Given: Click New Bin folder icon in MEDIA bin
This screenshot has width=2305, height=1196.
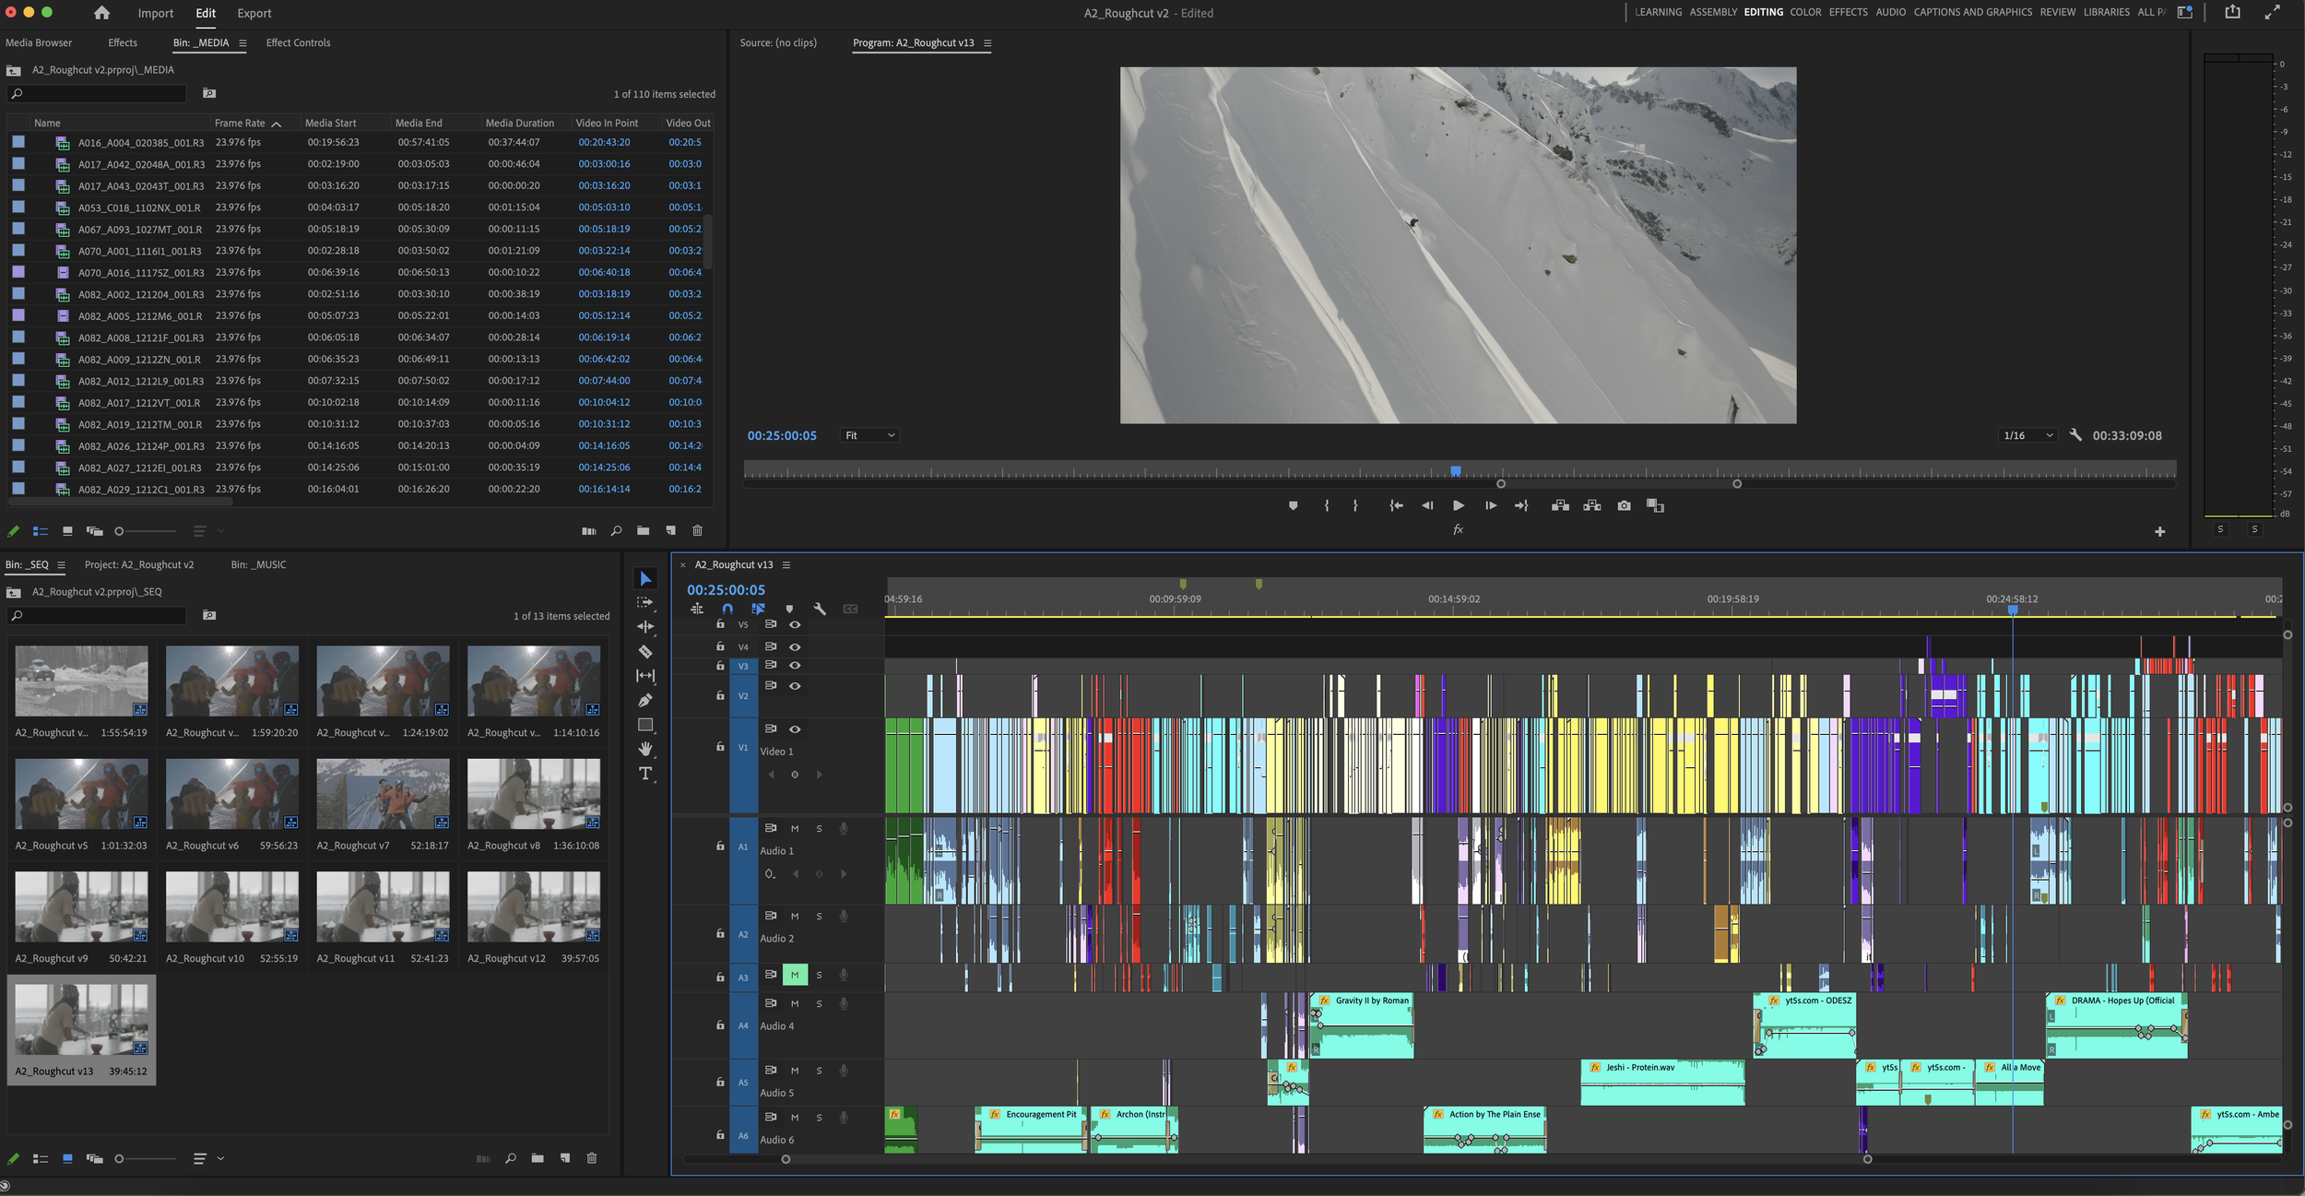Looking at the screenshot, I should point(643,531).
